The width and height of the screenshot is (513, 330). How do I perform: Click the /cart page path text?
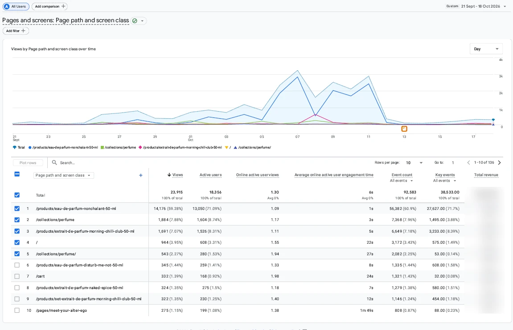40,276
